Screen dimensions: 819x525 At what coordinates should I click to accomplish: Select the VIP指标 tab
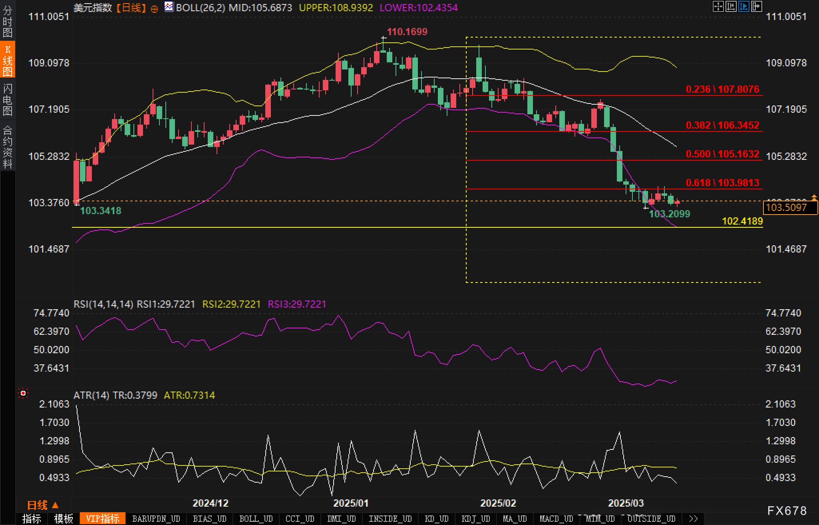(103, 519)
